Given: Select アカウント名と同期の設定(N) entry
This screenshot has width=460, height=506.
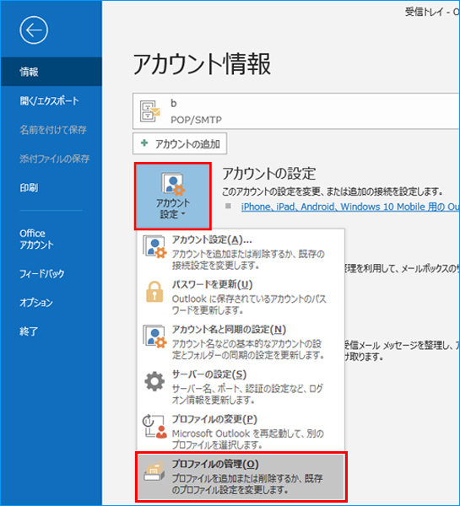Looking at the screenshot, I should click(x=241, y=342).
